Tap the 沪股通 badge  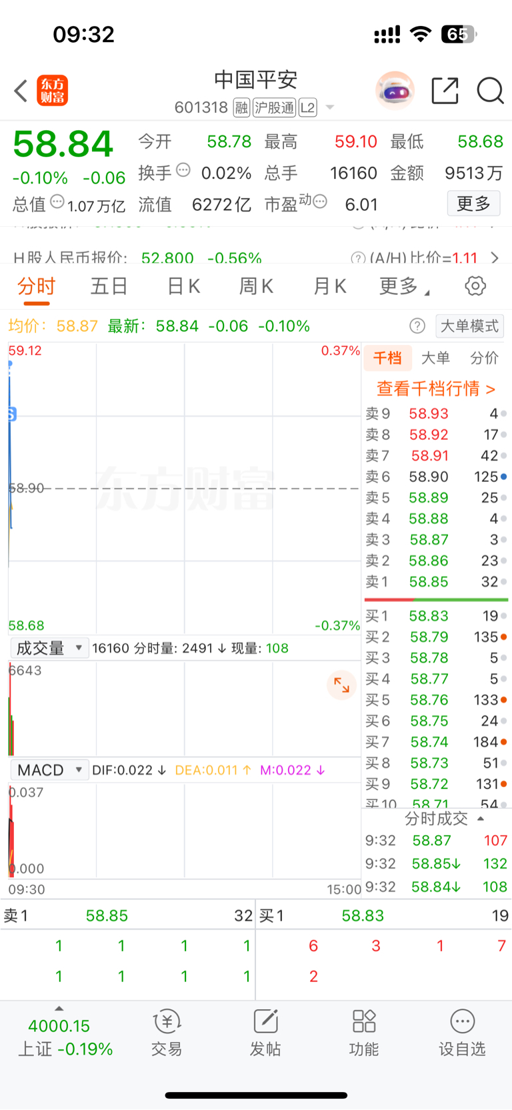click(274, 107)
